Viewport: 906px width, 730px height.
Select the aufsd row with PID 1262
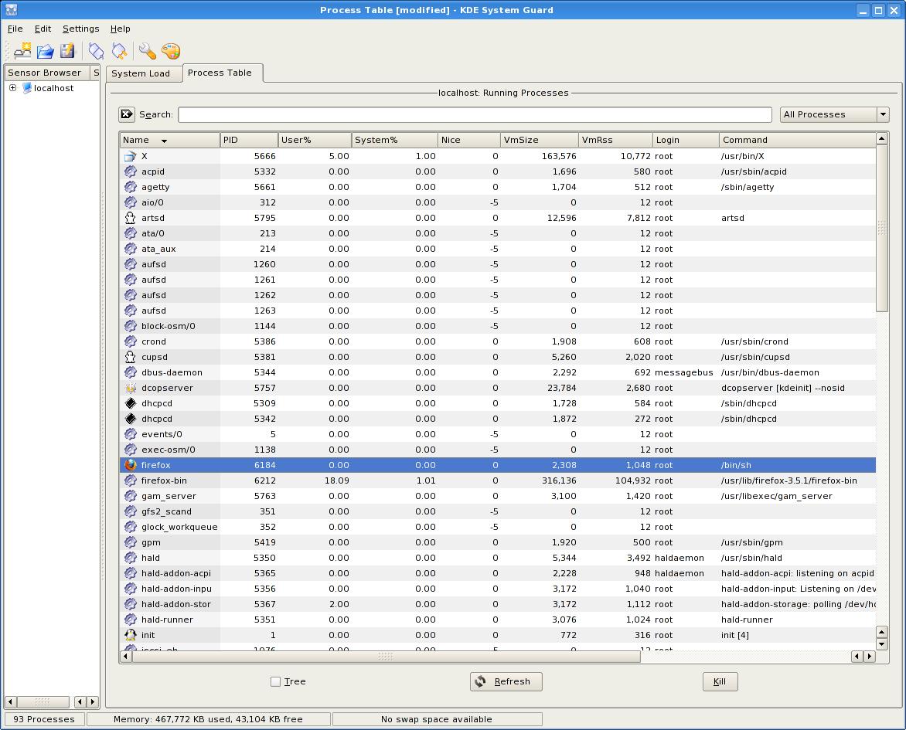[498, 295]
